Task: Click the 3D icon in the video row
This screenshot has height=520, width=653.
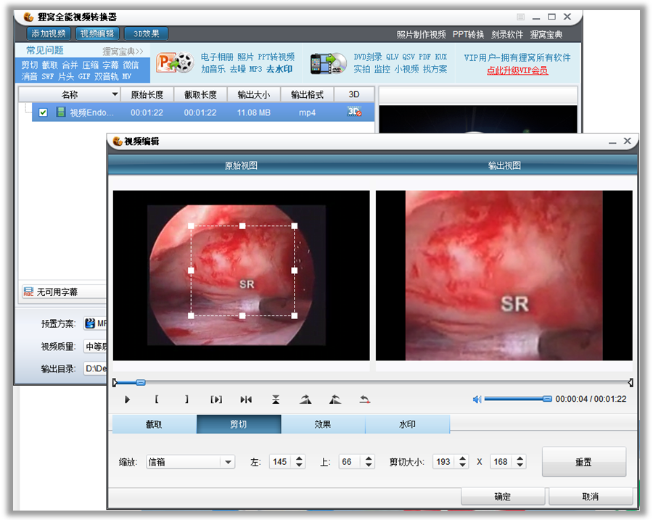Action: (x=354, y=112)
